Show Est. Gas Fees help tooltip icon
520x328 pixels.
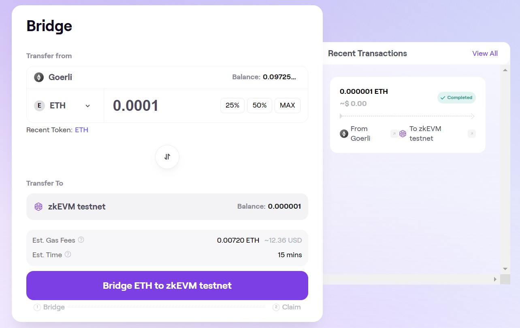(x=81, y=240)
